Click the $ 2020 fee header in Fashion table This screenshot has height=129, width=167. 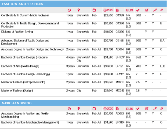click(x=108, y=10)
